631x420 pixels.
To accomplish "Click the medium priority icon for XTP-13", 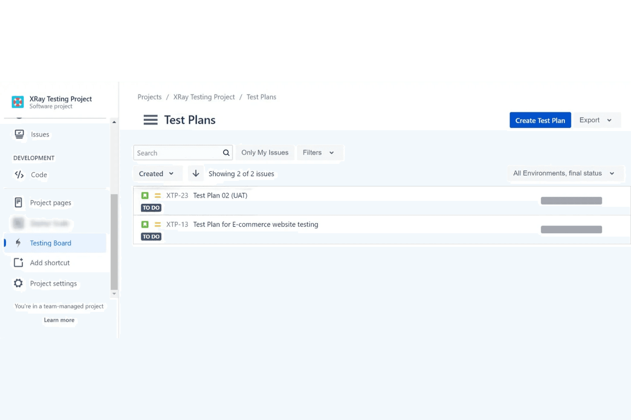I will click(158, 224).
